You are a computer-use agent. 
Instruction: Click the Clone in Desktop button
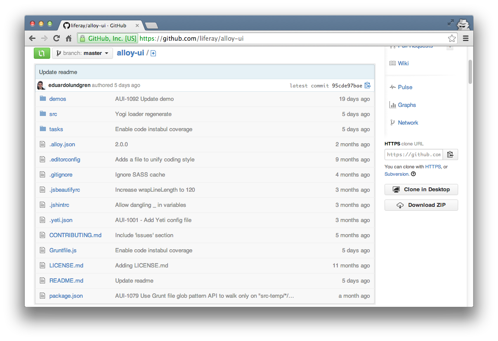421,190
